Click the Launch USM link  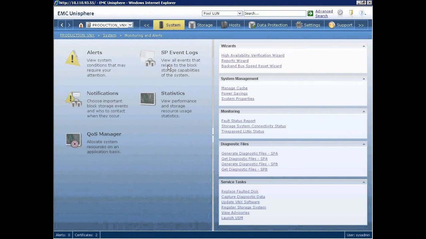[x=232, y=218]
